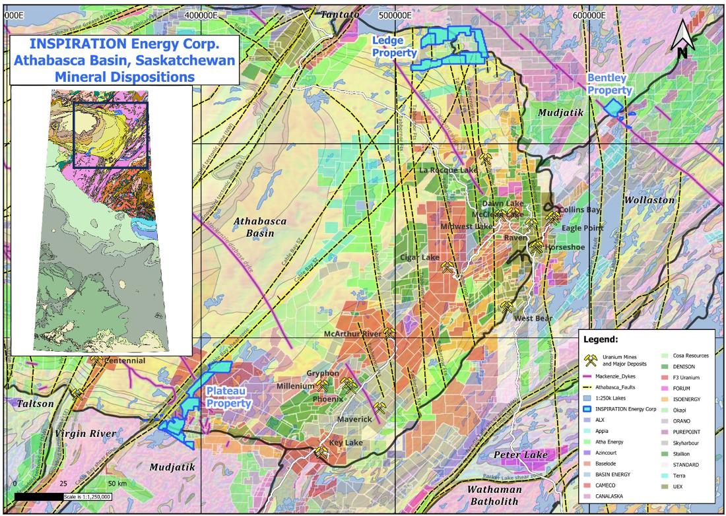Select the Okapi legend color swatch

[665, 410]
